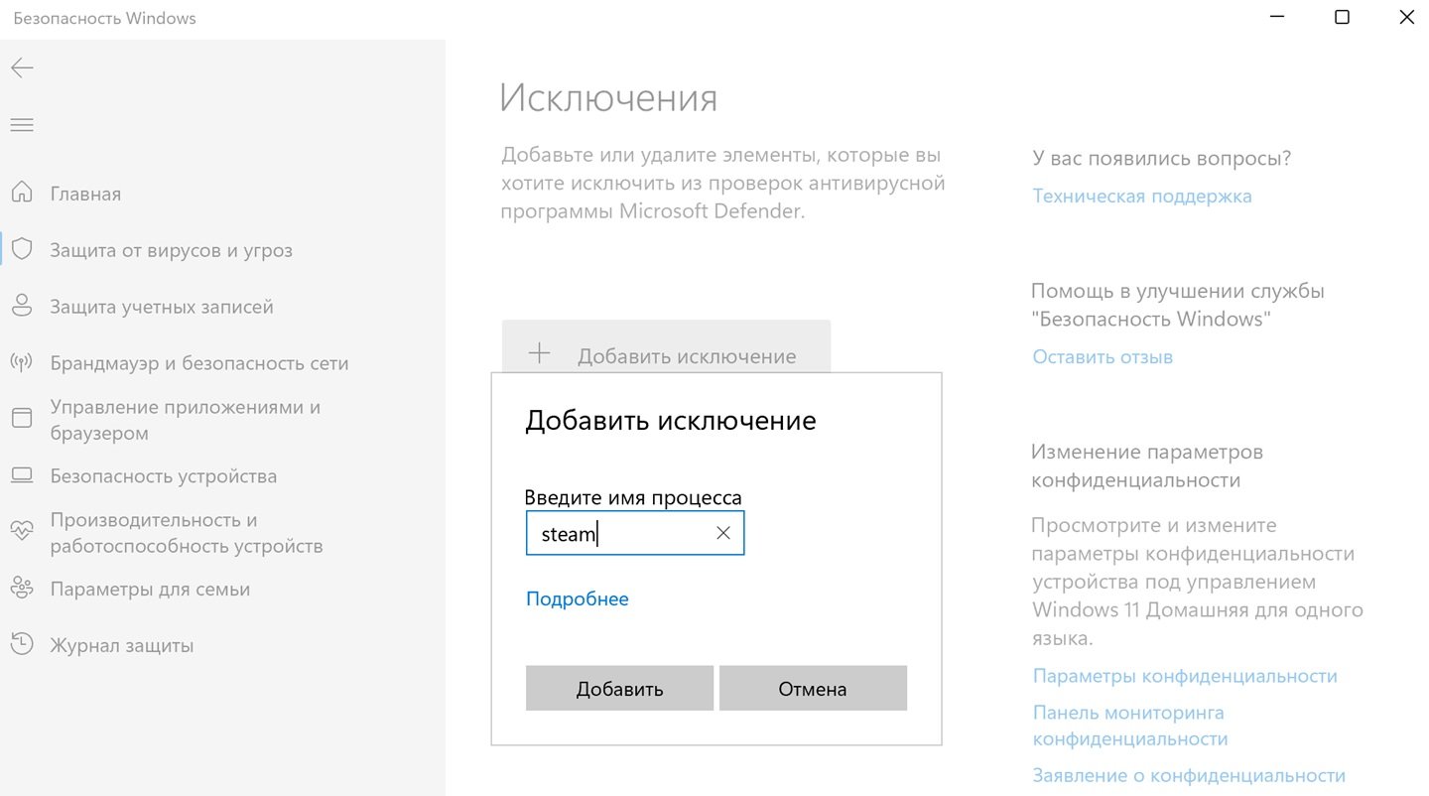
Task: Click the antenna icon for firewall
Action: pos(22,363)
